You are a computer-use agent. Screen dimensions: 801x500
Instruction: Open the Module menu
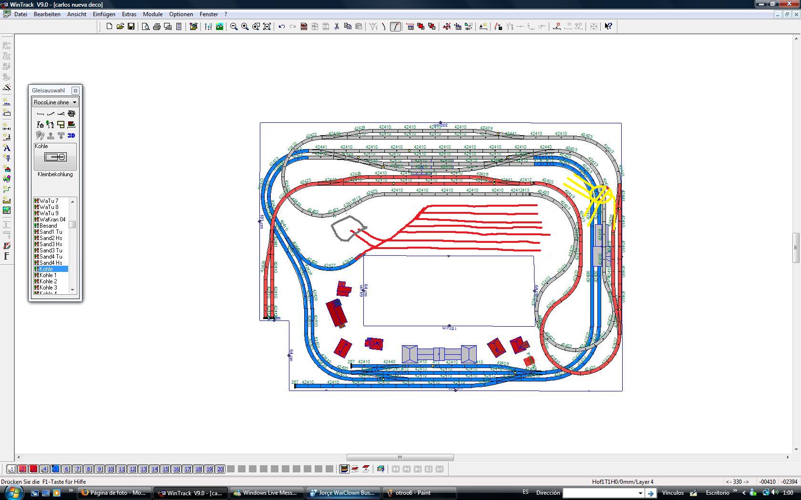[153, 14]
